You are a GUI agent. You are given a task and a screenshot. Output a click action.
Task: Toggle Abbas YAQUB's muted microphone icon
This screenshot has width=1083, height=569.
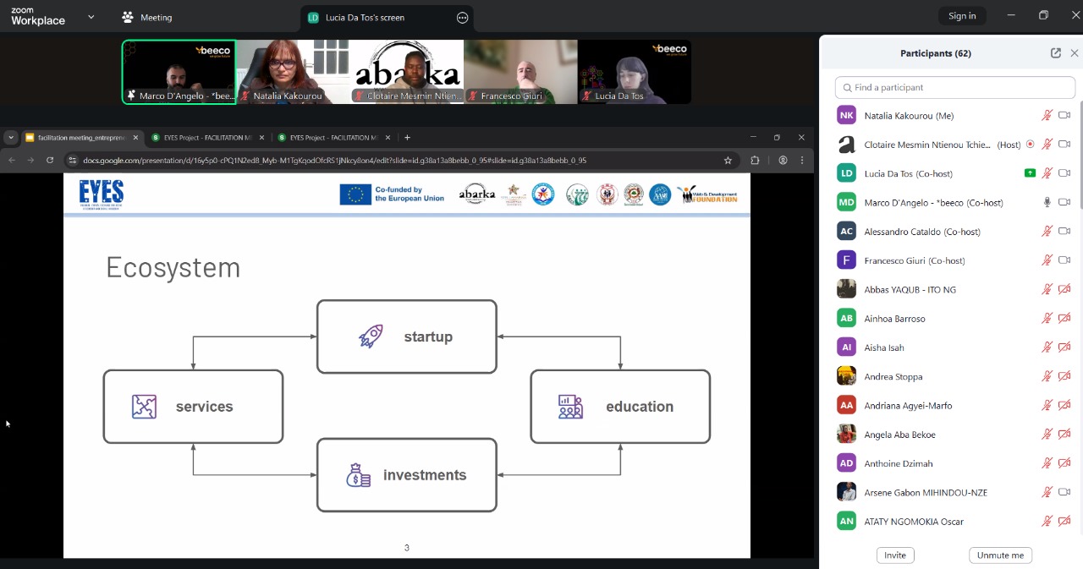[x=1047, y=290]
